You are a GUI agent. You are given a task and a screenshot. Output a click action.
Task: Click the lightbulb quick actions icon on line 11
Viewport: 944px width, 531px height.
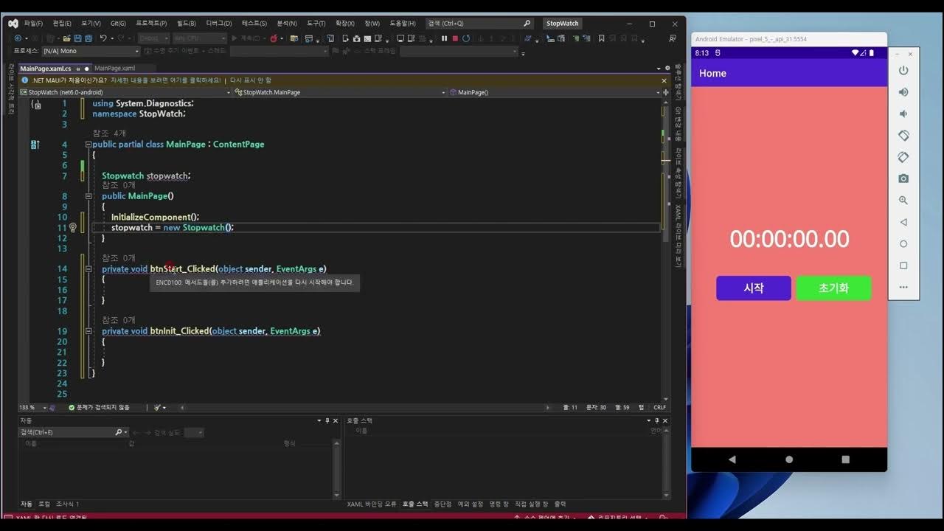pos(72,227)
